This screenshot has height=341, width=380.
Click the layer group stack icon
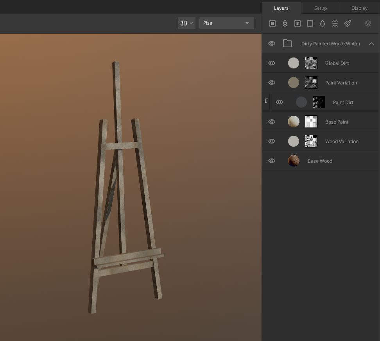(x=368, y=23)
